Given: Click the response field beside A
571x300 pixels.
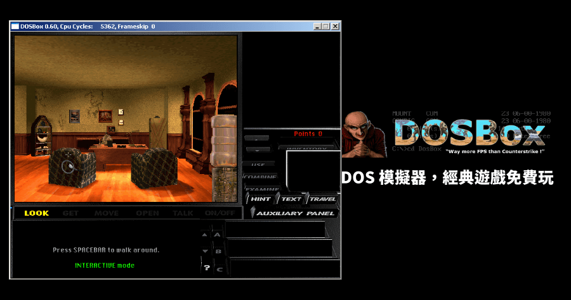Looking at the screenshot, I should (x=275, y=230).
